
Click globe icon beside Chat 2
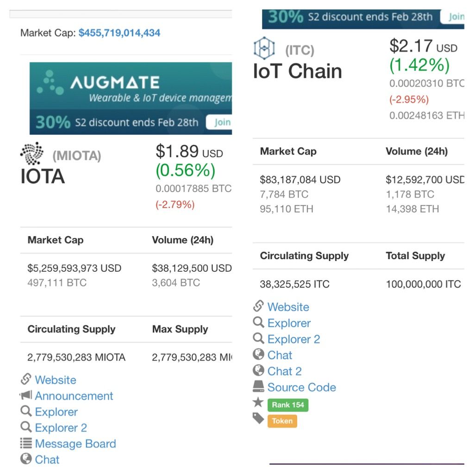click(259, 371)
